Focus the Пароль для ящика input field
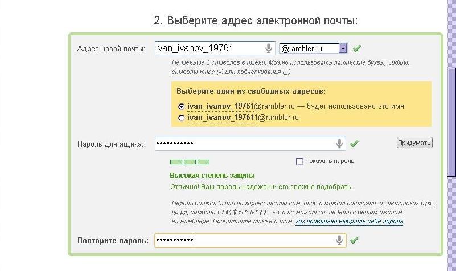Screen dimensions: 456x271 (x=250, y=143)
